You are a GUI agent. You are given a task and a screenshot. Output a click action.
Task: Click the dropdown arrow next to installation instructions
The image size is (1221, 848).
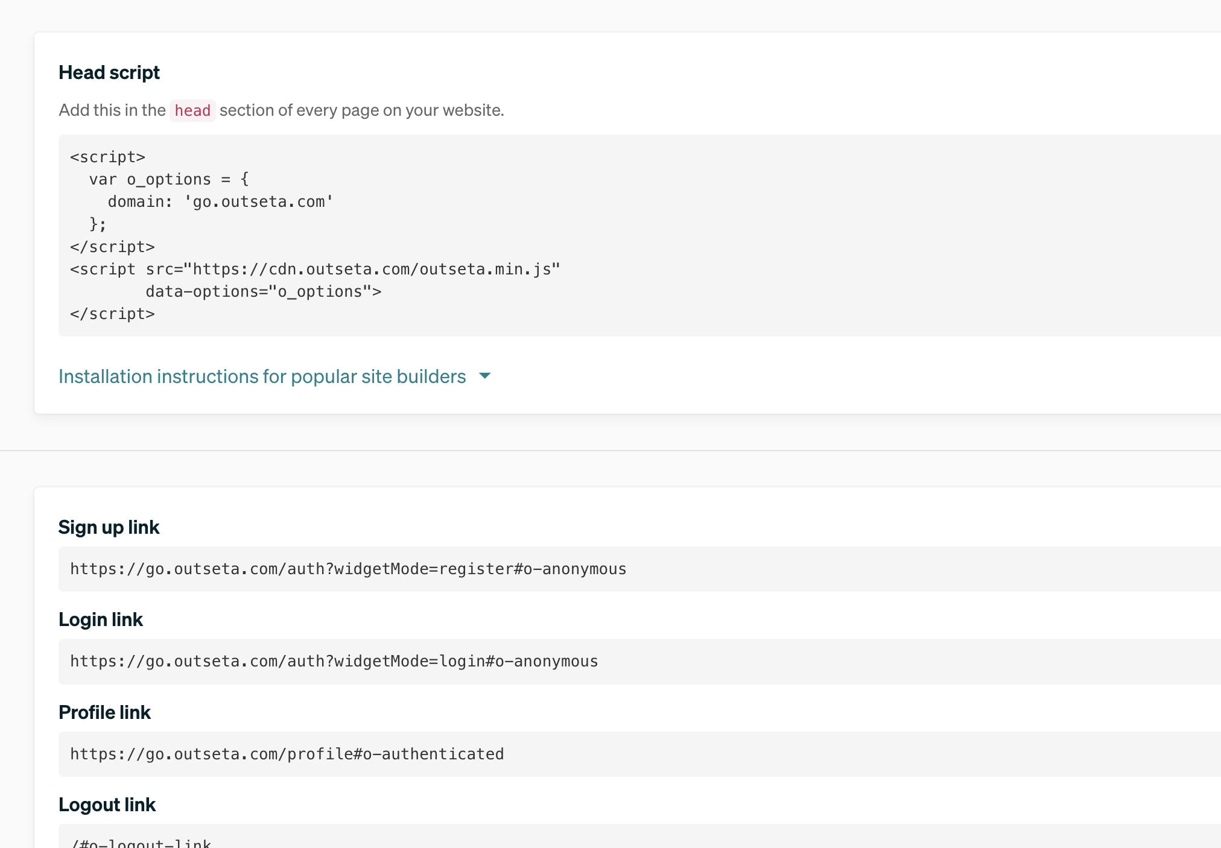coord(484,376)
